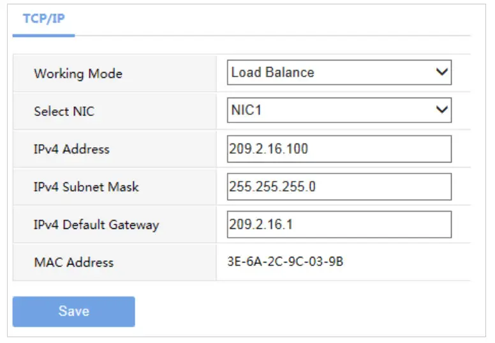495x343 pixels.
Task: Focus the IPv4 Subnet Mask field
Action: coord(339,187)
